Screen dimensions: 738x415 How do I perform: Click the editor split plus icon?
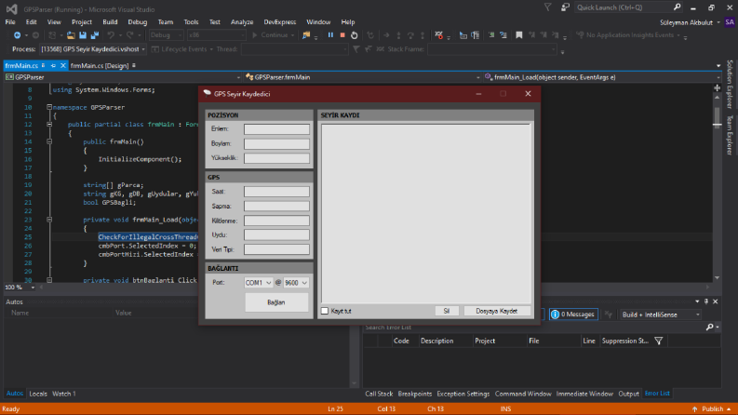coord(718,88)
